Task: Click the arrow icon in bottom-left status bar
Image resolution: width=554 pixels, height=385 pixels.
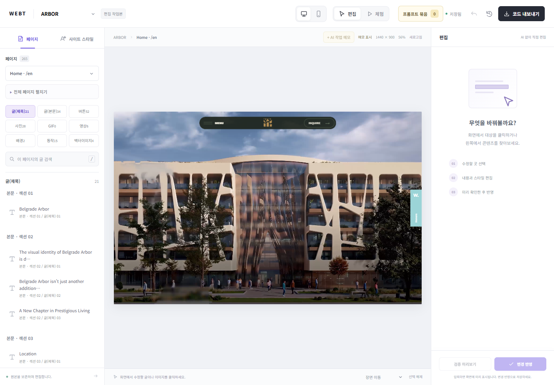Action: tap(95, 376)
